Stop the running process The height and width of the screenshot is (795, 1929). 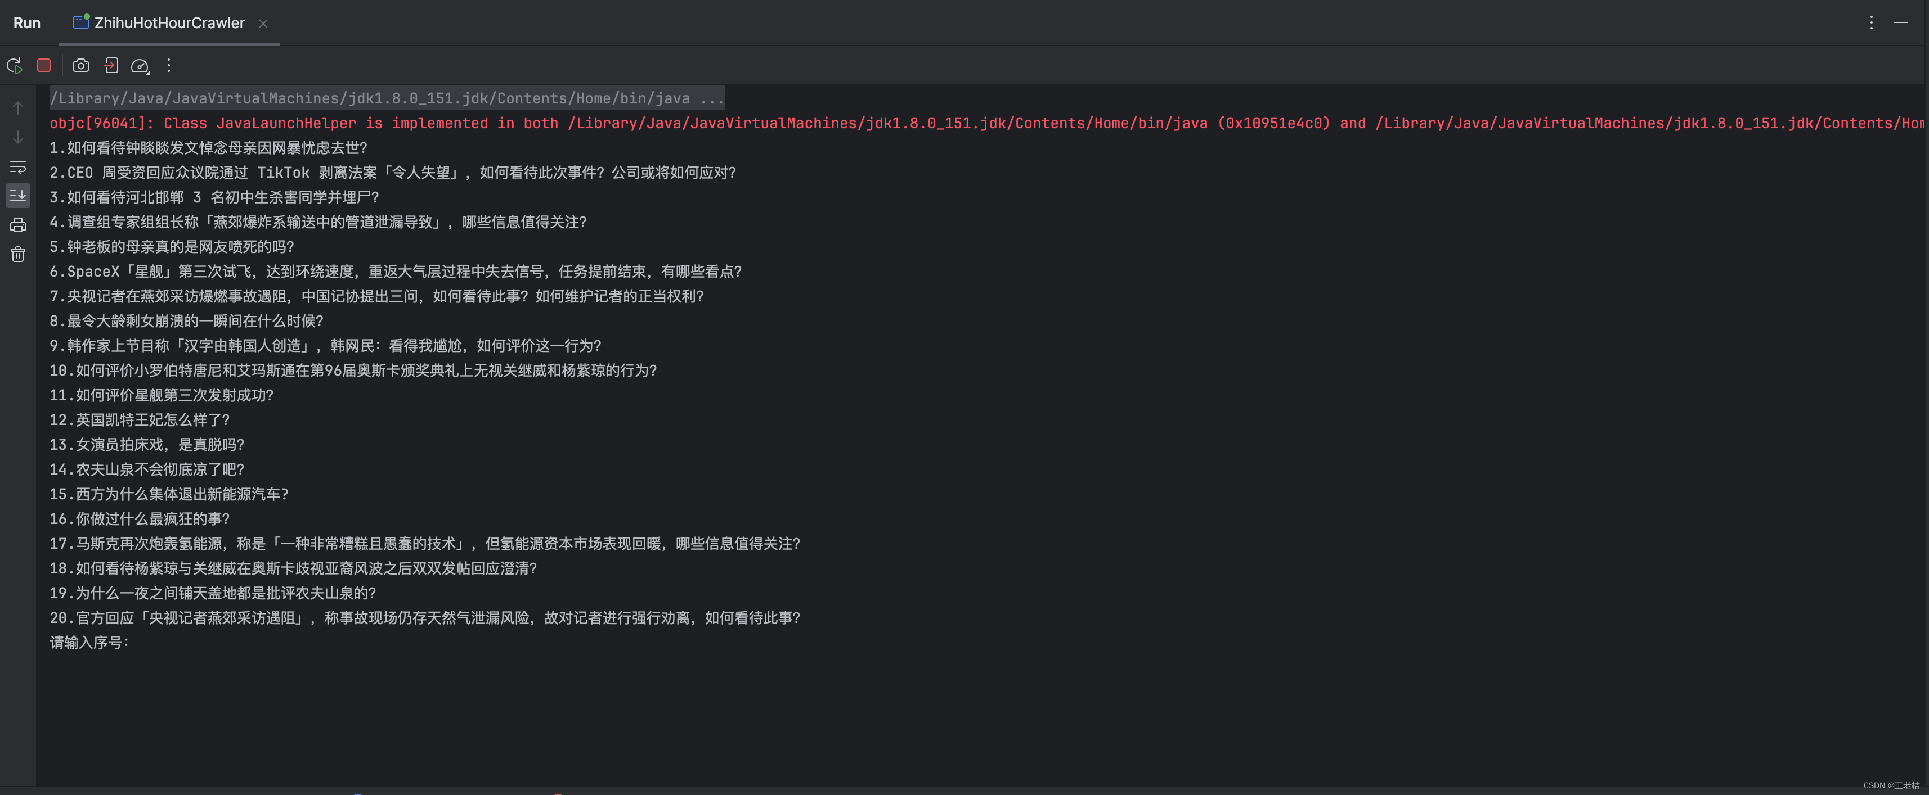(43, 66)
